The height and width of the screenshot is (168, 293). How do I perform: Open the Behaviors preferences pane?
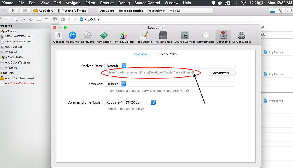[x=88, y=37]
